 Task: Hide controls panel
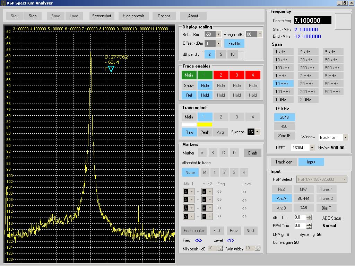point(133,16)
